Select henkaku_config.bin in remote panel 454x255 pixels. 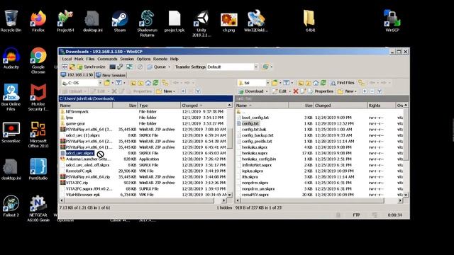(258, 159)
